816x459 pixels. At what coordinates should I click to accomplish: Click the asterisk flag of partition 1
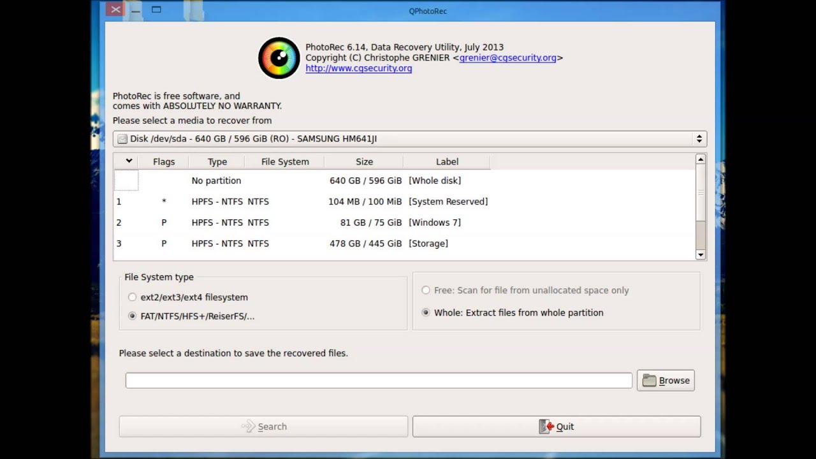[x=164, y=201]
